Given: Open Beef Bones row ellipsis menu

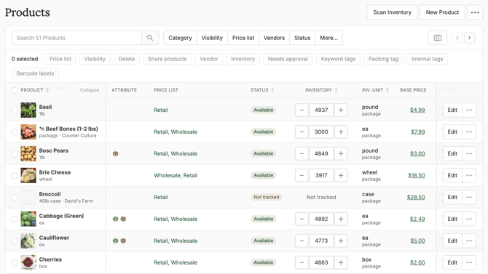Looking at the screenshot, I should point(469,132).
